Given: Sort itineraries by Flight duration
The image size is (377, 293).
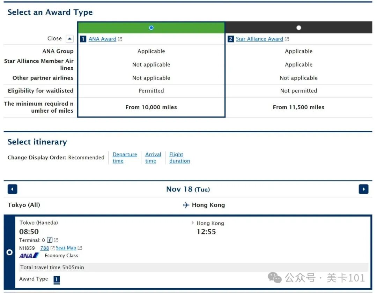Looking at the screenshot, I should pyautogui.click(x=180, y=158).
